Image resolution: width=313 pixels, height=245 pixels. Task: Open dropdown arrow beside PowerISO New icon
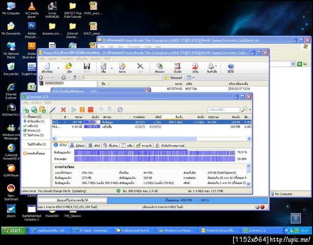[x=58, y=68]
